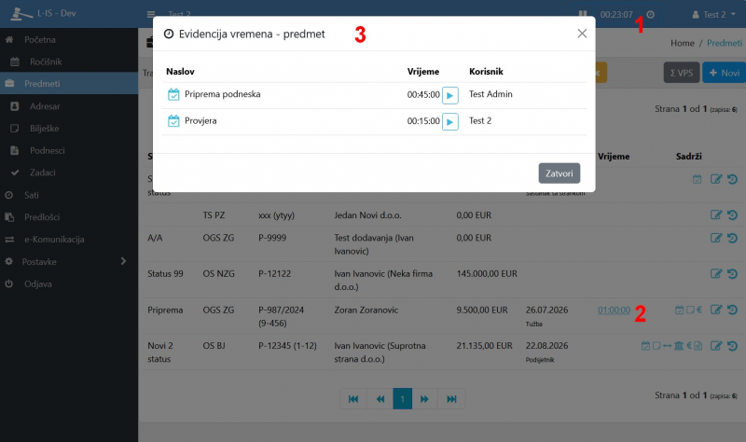Go to Home breadcrumb link
This screenshot has height=442, width=746.
click(x=683, y=43)
